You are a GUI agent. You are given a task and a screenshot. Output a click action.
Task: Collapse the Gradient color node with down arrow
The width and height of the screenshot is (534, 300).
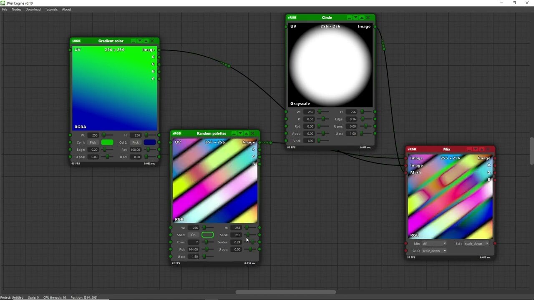pyautogui.click(x=140, y=41)
